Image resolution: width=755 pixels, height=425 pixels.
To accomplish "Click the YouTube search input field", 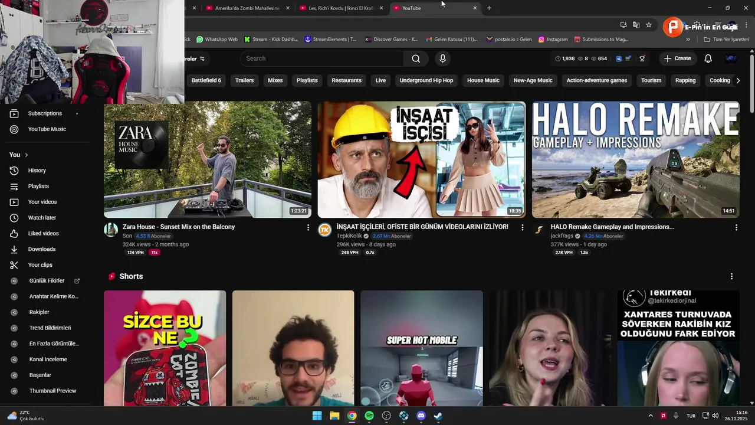I will point(321,58).
